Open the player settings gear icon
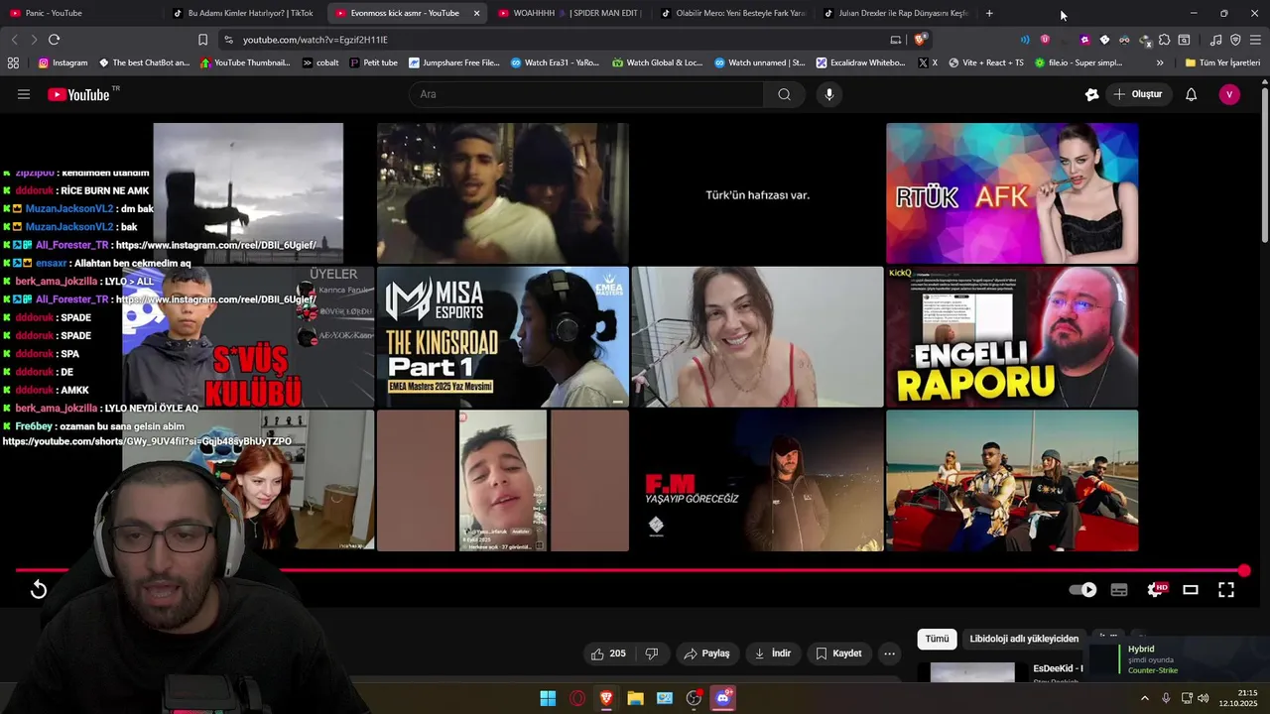This screenshot has width=1270, height=714. [1156, 589]
